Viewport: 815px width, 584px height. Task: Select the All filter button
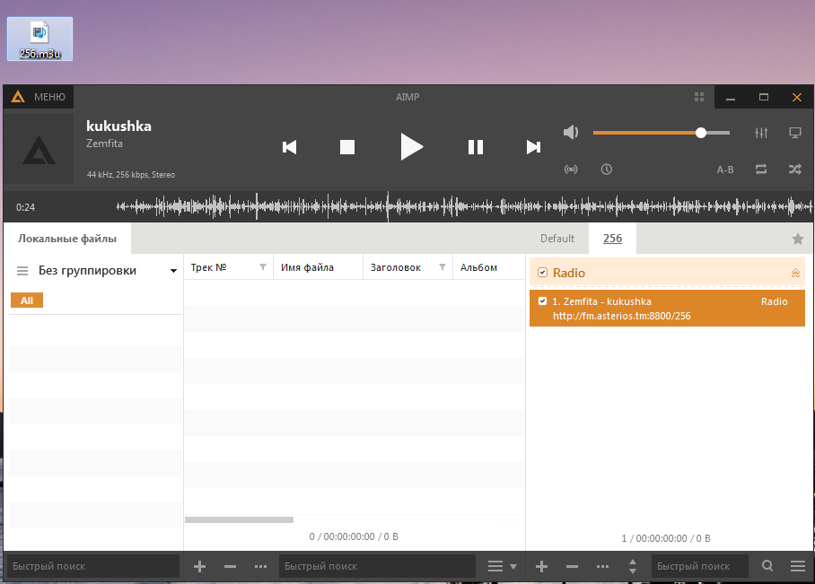pyautogui.click(x=27, y=301)
